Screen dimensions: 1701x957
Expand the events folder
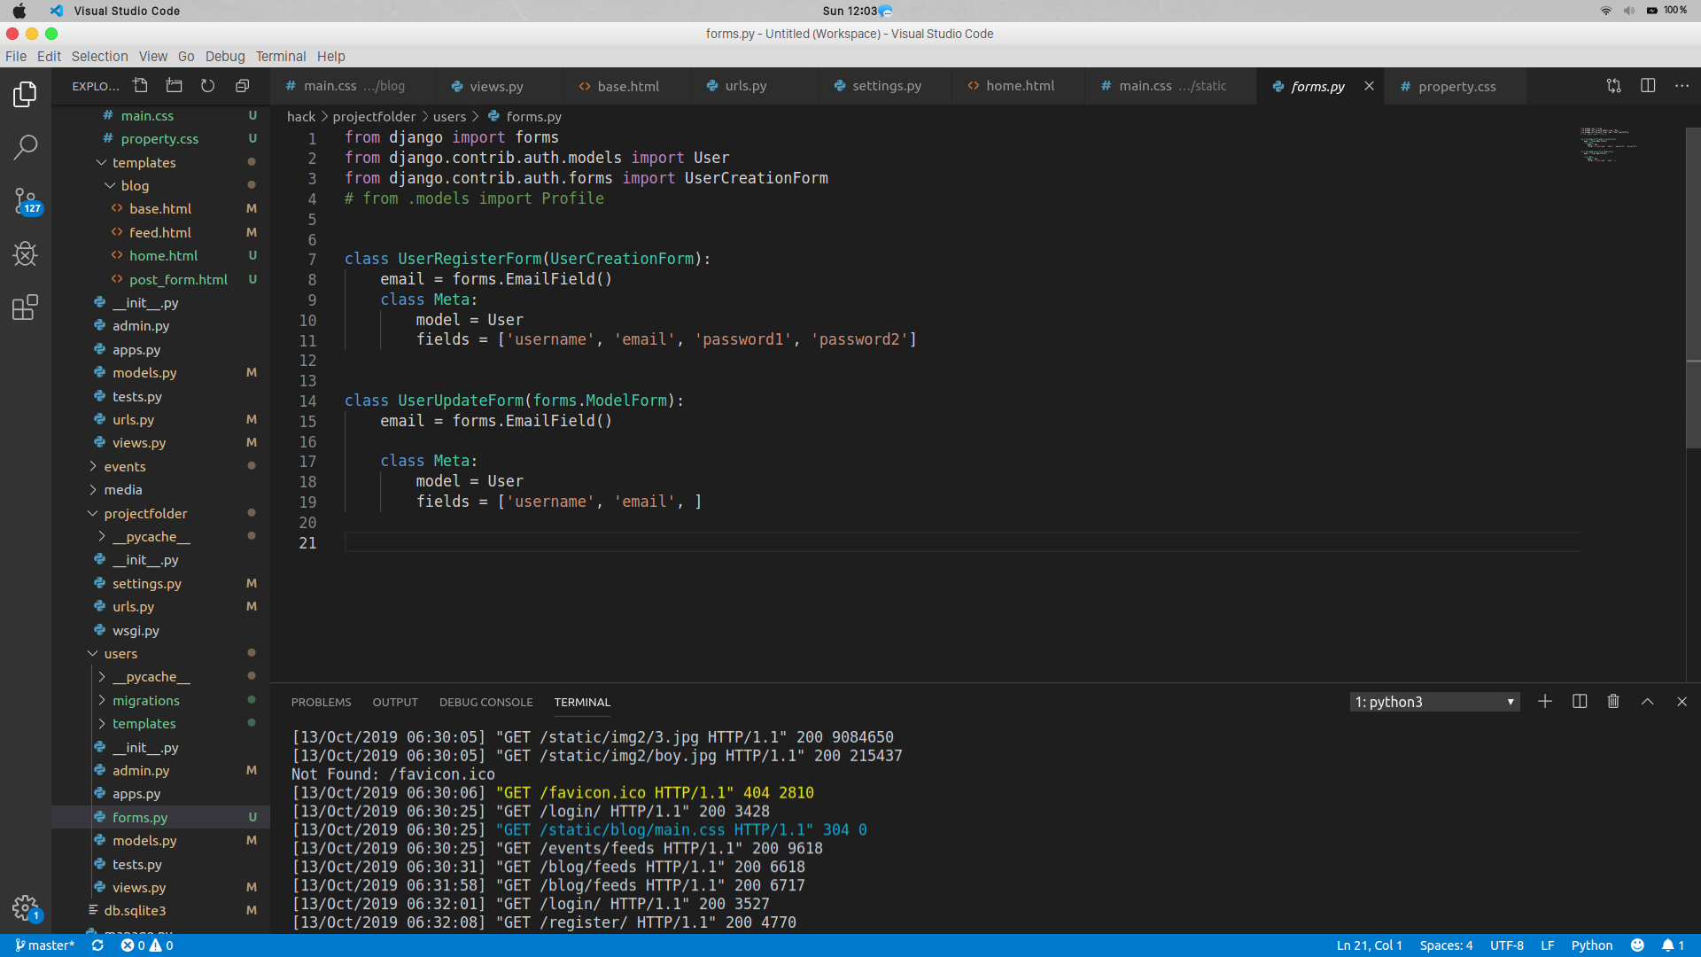(125, 467)
